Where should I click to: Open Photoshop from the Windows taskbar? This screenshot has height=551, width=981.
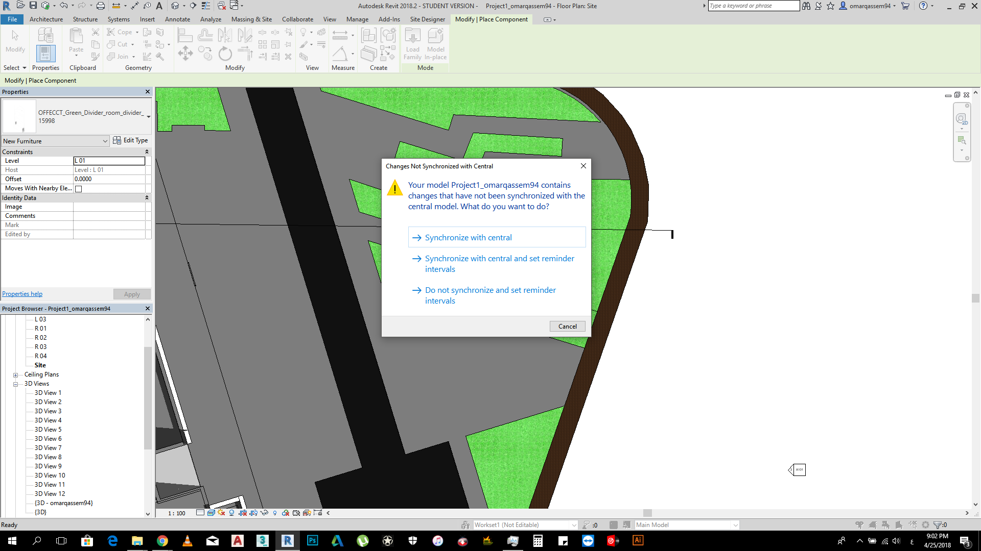pos(312,541)
